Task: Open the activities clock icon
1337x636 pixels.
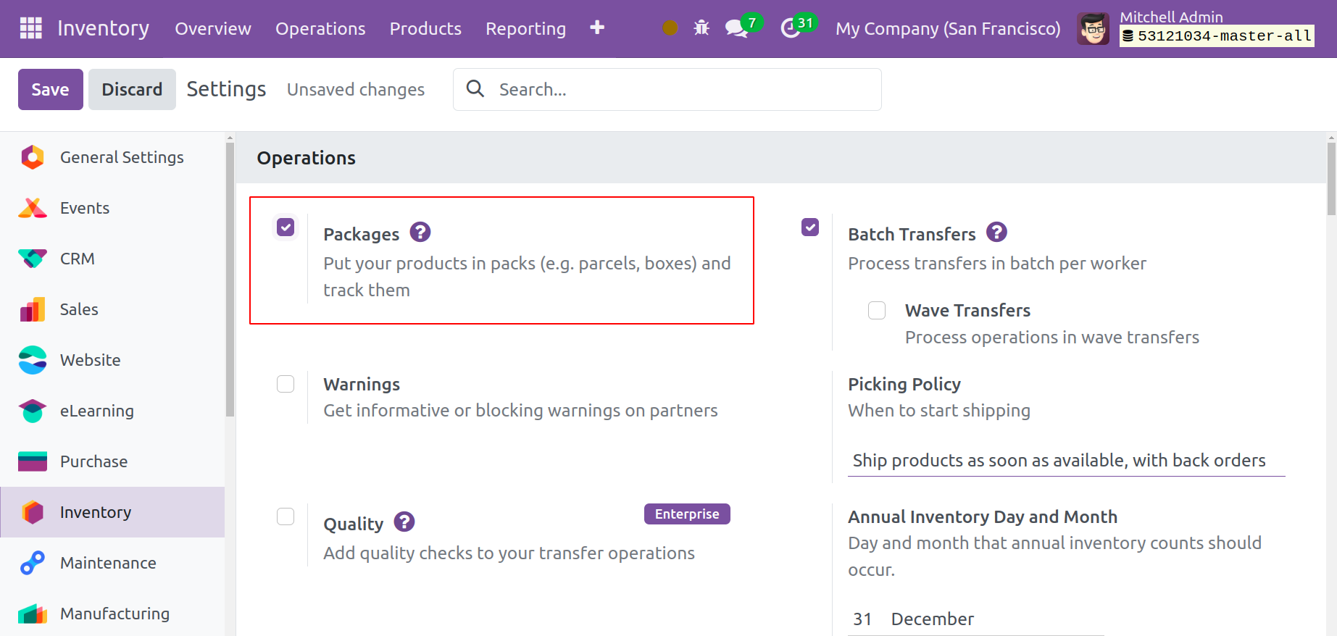Action: 791,28
